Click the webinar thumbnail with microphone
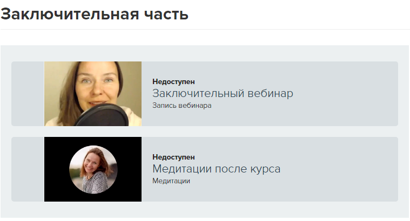This screenshot has height=221, width=410. [x=93, y=94]
